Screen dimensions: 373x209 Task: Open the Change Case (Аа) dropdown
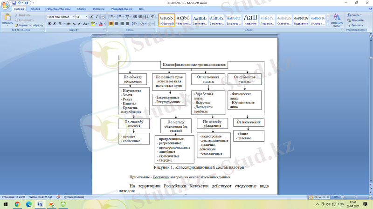(x=86, y=24)
